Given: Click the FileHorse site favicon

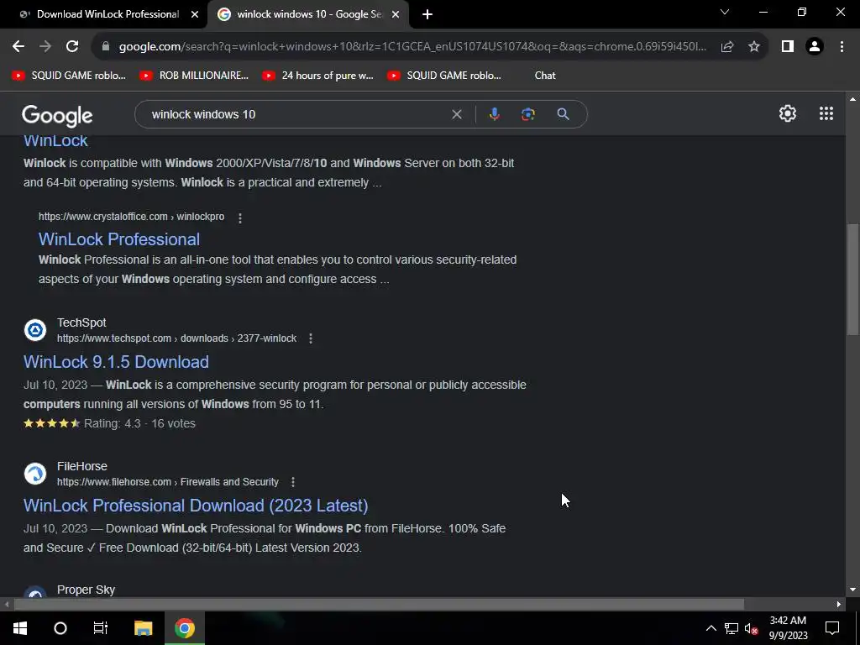Looking at the screenshot, I should click(x=35, y=474).
